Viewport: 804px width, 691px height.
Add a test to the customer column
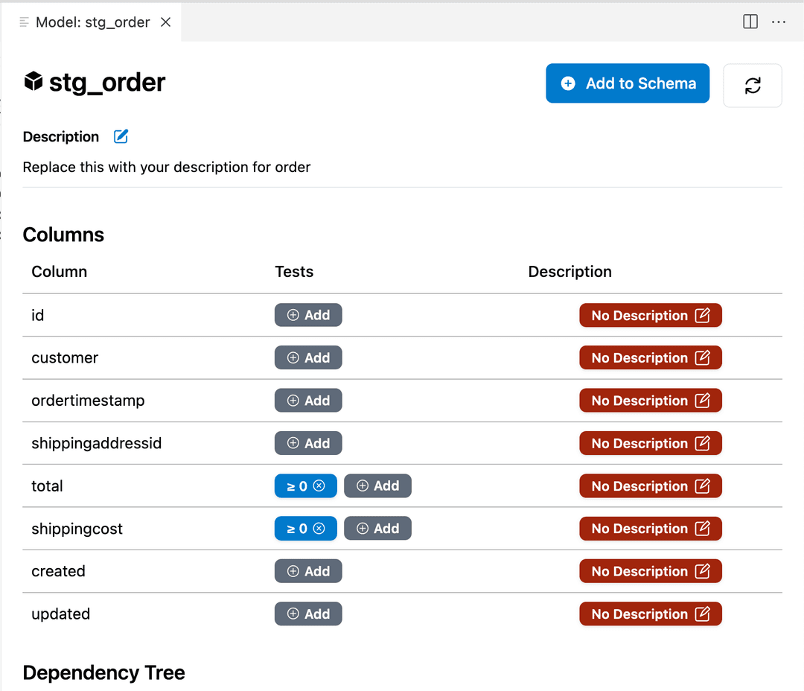click(308, 358)
